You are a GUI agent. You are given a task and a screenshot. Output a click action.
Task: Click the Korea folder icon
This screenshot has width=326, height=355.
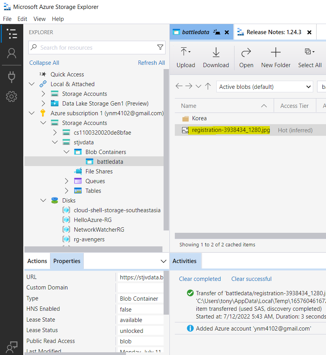click(186, 118)
